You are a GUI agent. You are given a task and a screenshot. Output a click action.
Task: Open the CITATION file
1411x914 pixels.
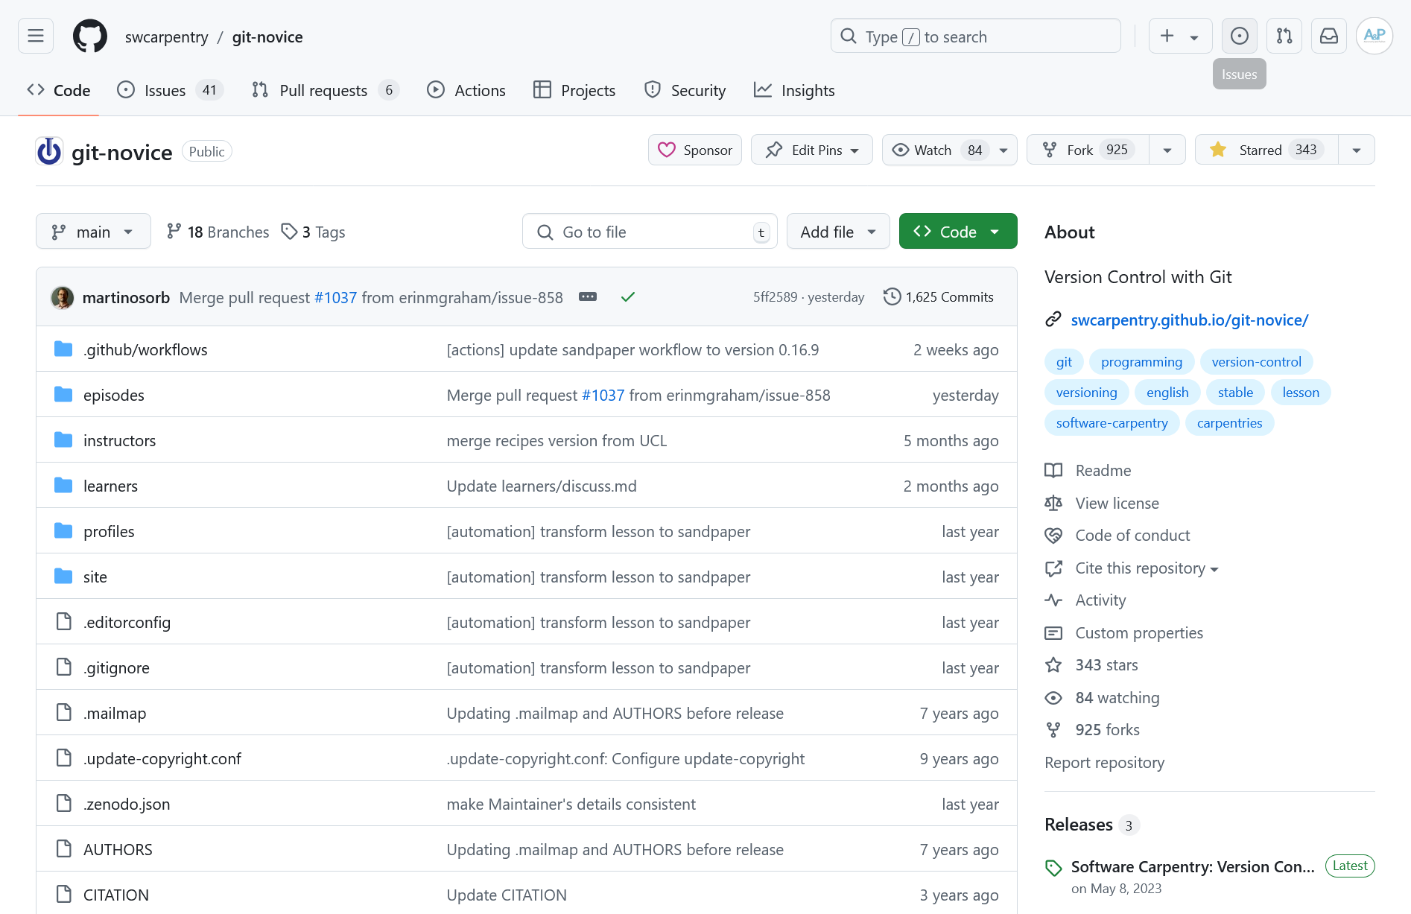pos(116,895)
